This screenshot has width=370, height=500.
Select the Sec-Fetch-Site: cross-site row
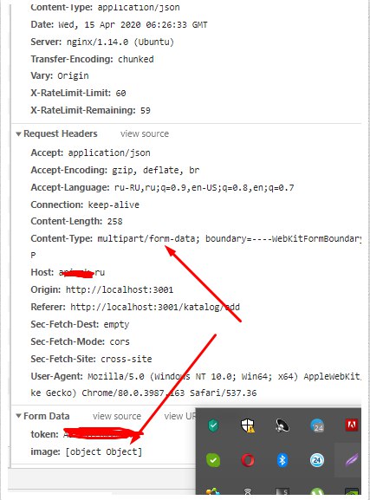point(91,359)
